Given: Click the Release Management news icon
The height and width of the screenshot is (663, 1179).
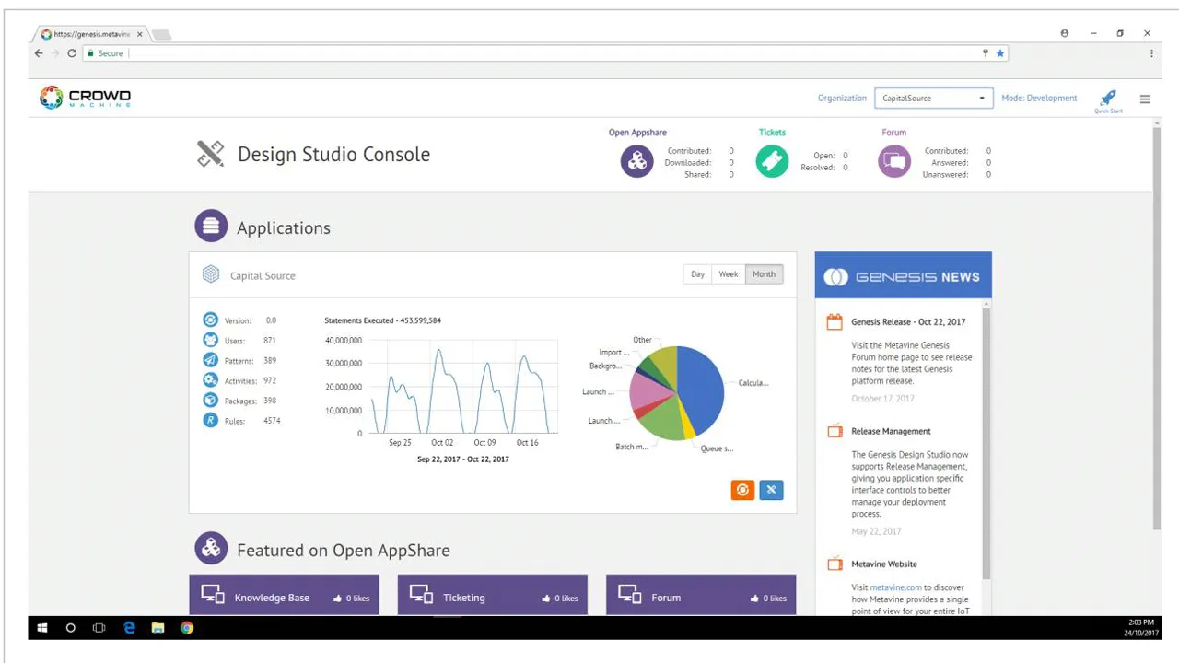Looking at the screenshot, I should click(835, 431).
